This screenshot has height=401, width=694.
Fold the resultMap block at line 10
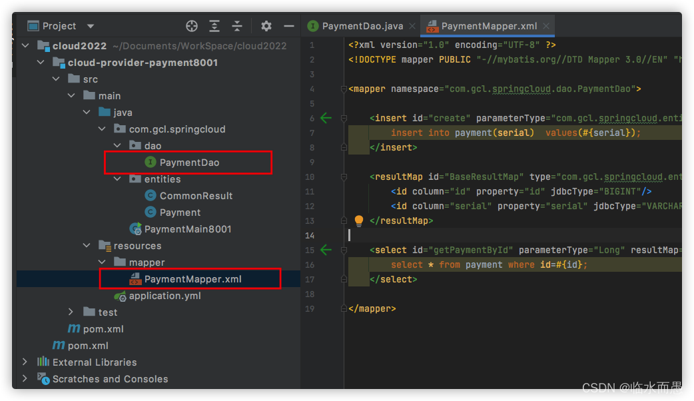[x=344, y=177]
